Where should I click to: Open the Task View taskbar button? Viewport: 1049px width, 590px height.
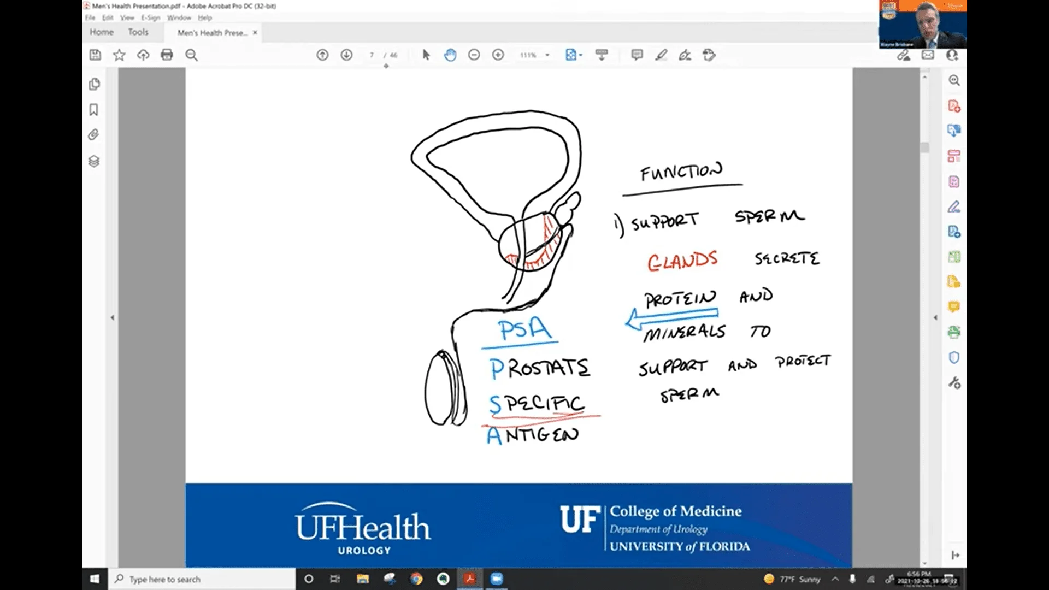point(335,579)
